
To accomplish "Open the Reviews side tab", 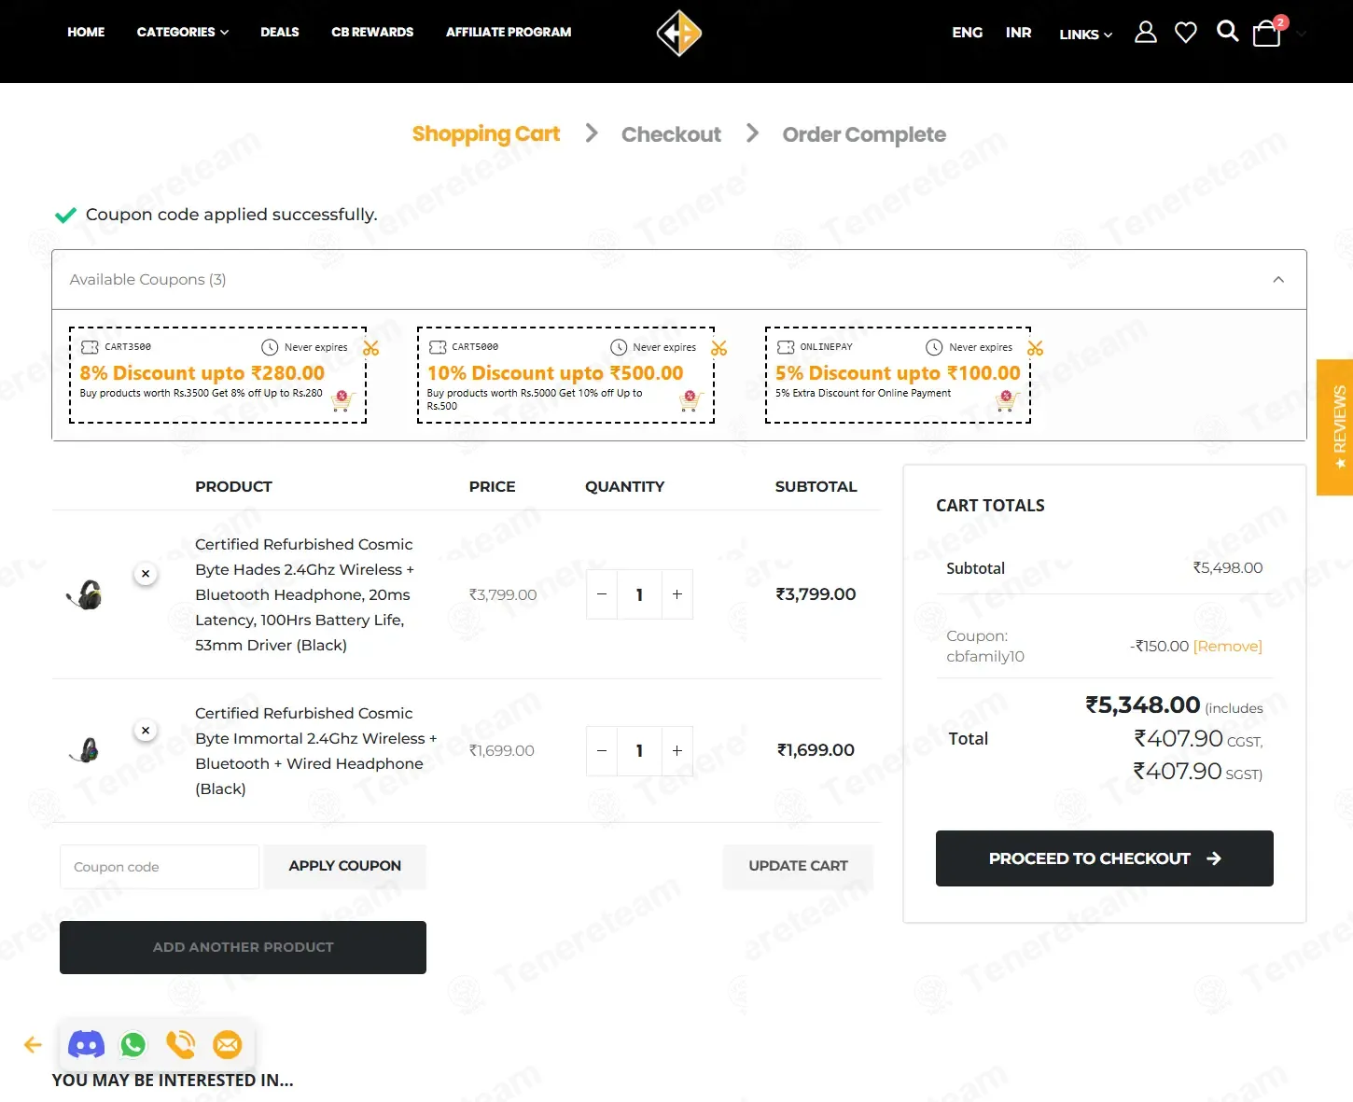I will point(1336,427).
